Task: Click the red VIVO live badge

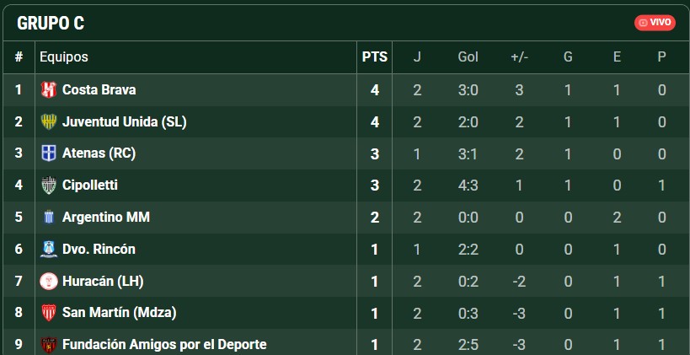Action: (655, 23)
